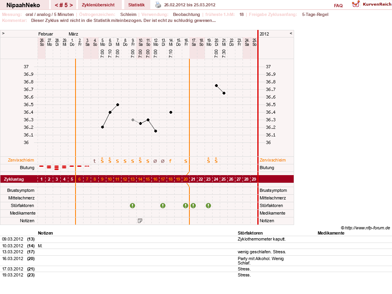
Task: Click the bleeding mark on cycle day 1
Action: click(42, 166)
